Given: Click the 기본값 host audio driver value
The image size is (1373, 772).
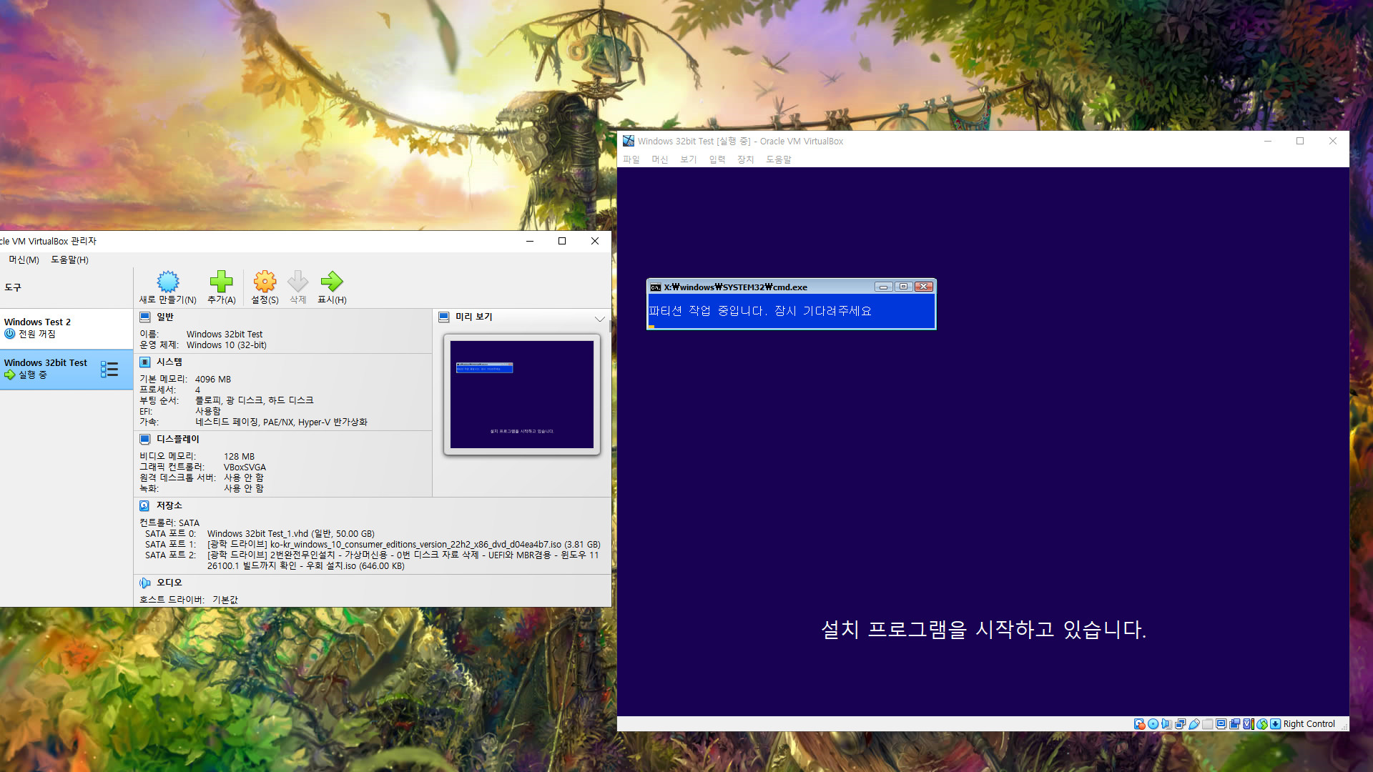Looking at the screenshot, I should point(225,600).
